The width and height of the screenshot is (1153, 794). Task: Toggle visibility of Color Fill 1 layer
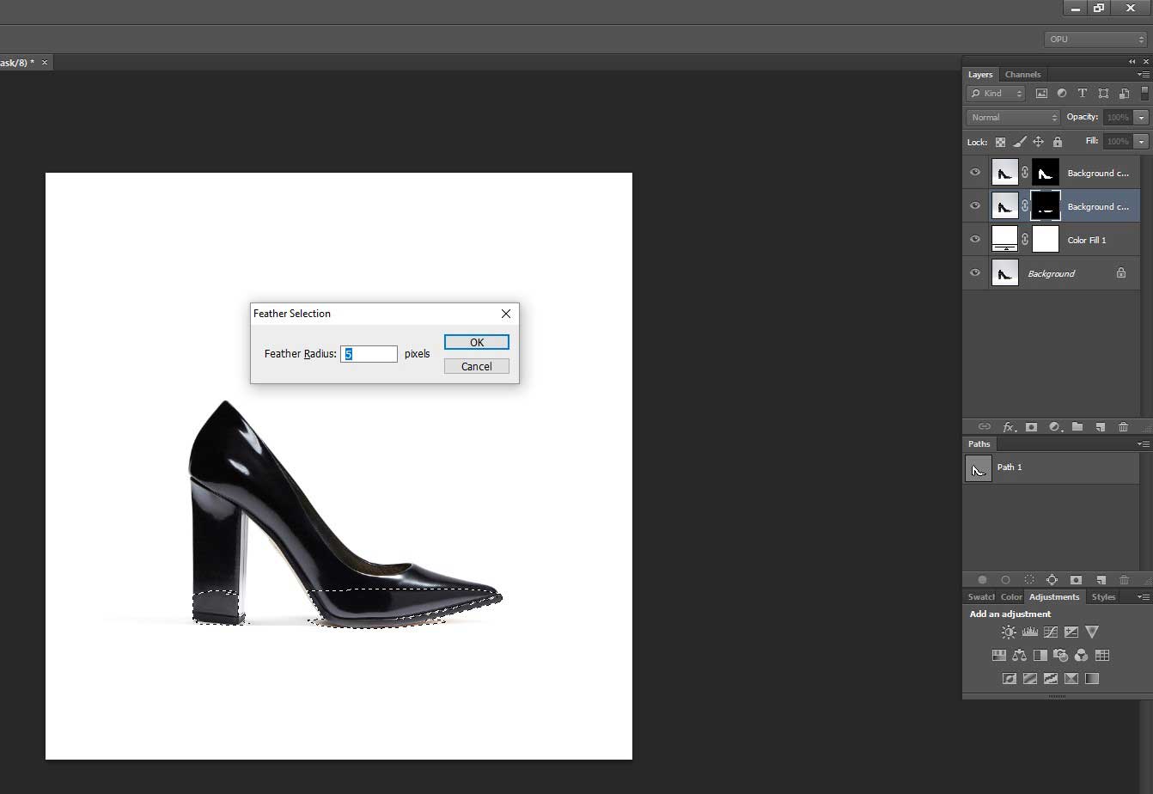(975, 240)
